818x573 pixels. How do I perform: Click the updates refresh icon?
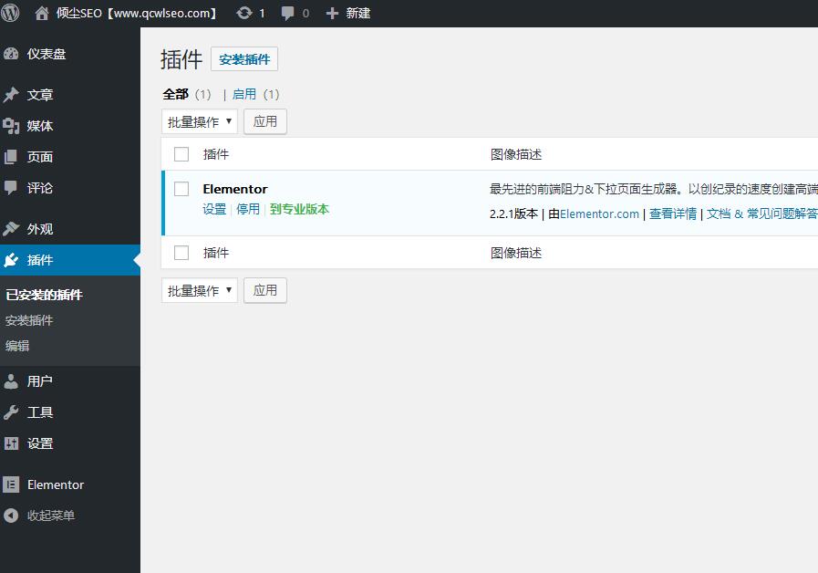pyautogui.click(x=243, y=13)
